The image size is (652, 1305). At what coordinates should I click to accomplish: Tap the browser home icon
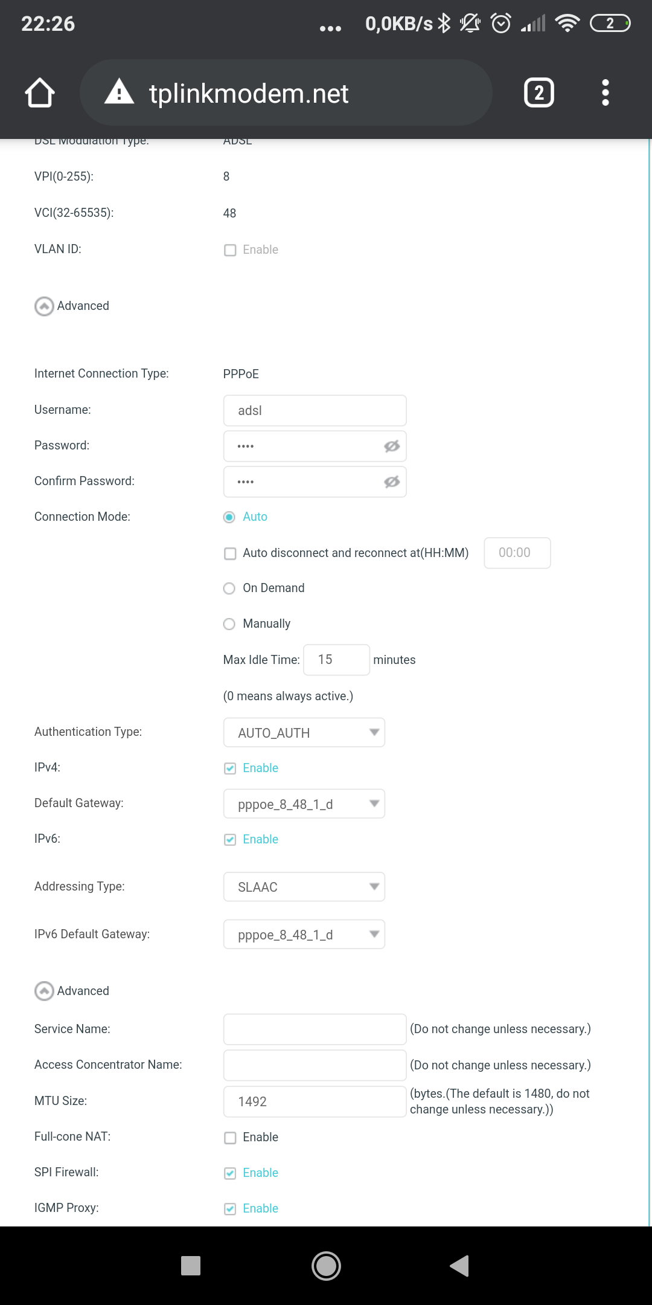(40, 93)
